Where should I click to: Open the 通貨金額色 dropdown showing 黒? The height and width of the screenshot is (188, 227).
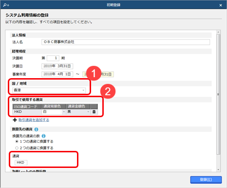coord(78,112)
